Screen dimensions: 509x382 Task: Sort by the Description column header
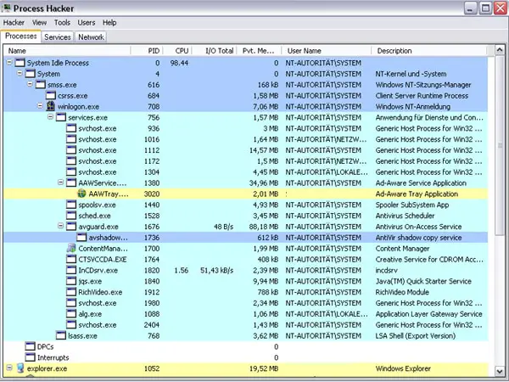pyautogui.click(x=428, y=51)
